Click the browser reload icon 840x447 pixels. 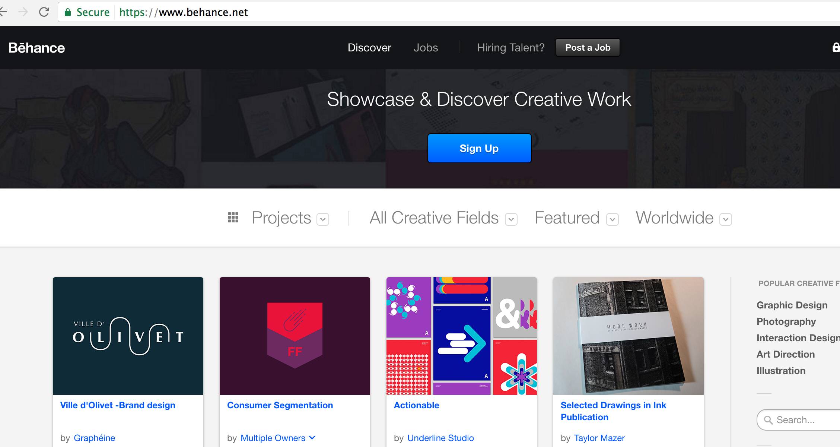44,12
